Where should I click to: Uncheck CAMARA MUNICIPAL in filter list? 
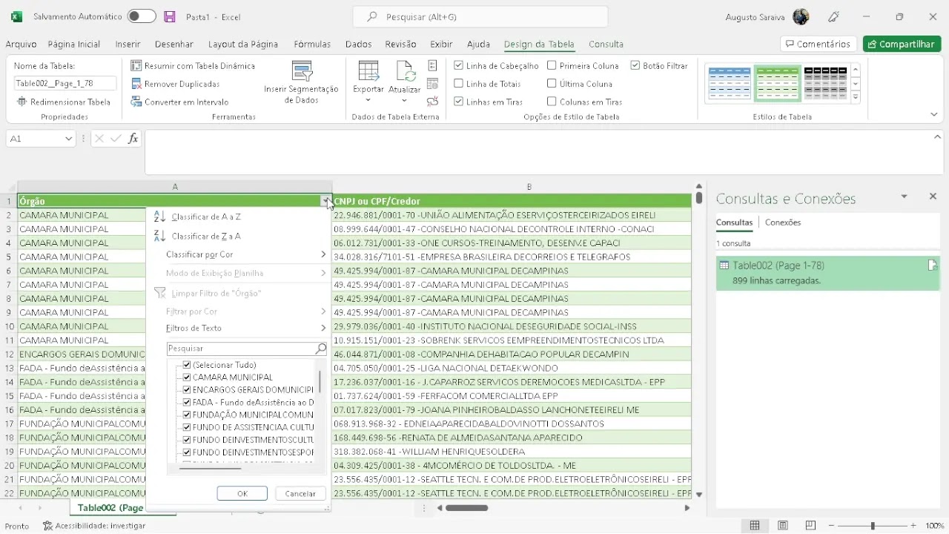tap(187, 378)
